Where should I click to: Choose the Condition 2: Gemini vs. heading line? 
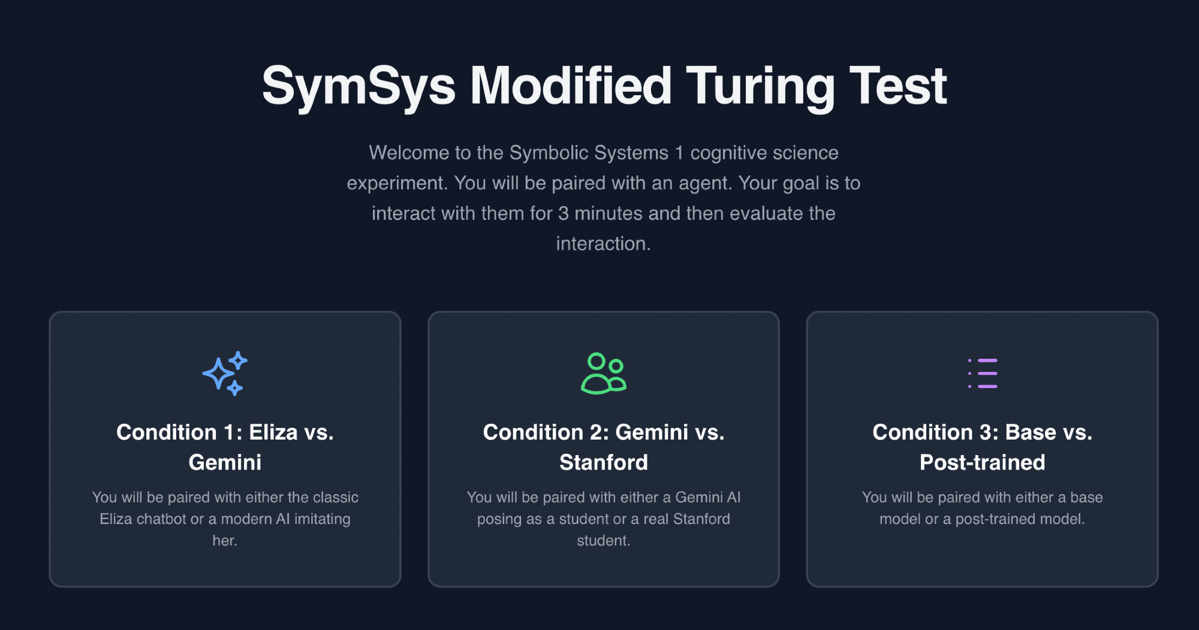point(603,432)
